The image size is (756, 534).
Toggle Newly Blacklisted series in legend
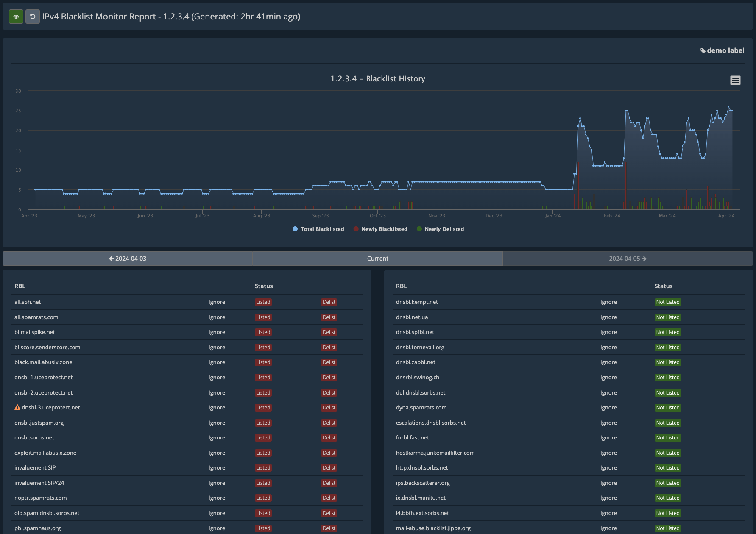coord(380,229)
